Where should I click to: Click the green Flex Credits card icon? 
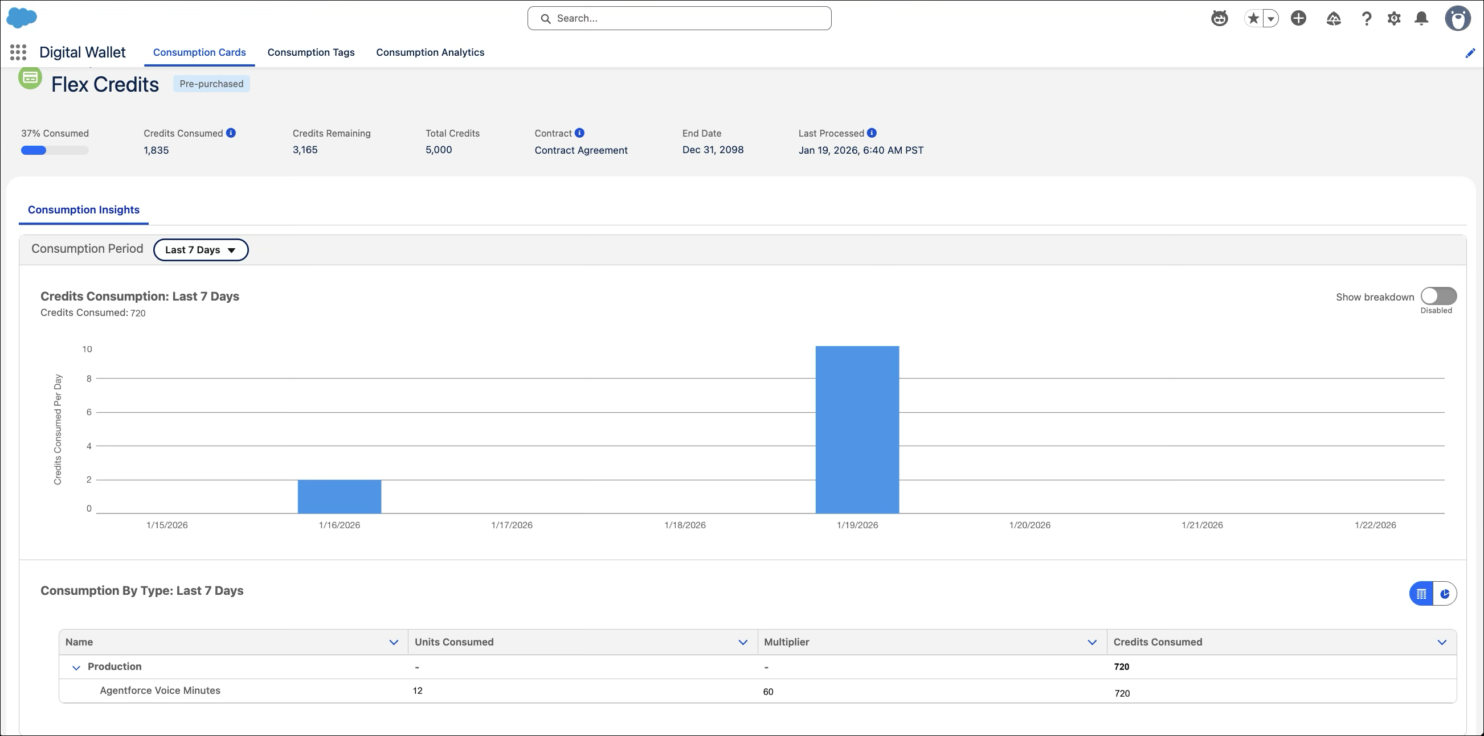coord(30,77)
